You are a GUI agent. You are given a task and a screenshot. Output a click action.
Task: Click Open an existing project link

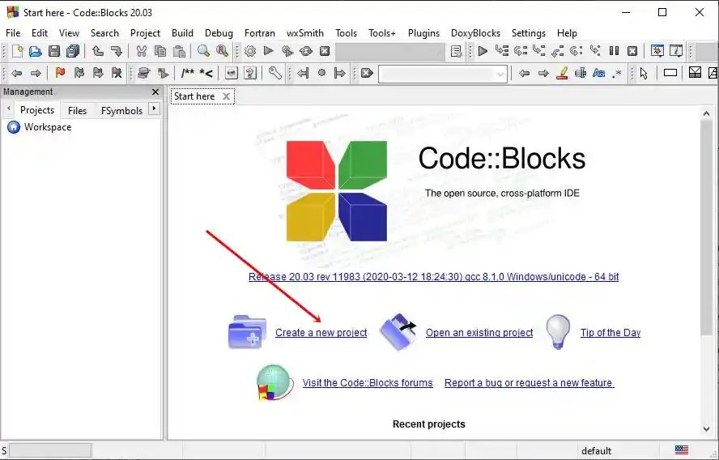(479, 333)
